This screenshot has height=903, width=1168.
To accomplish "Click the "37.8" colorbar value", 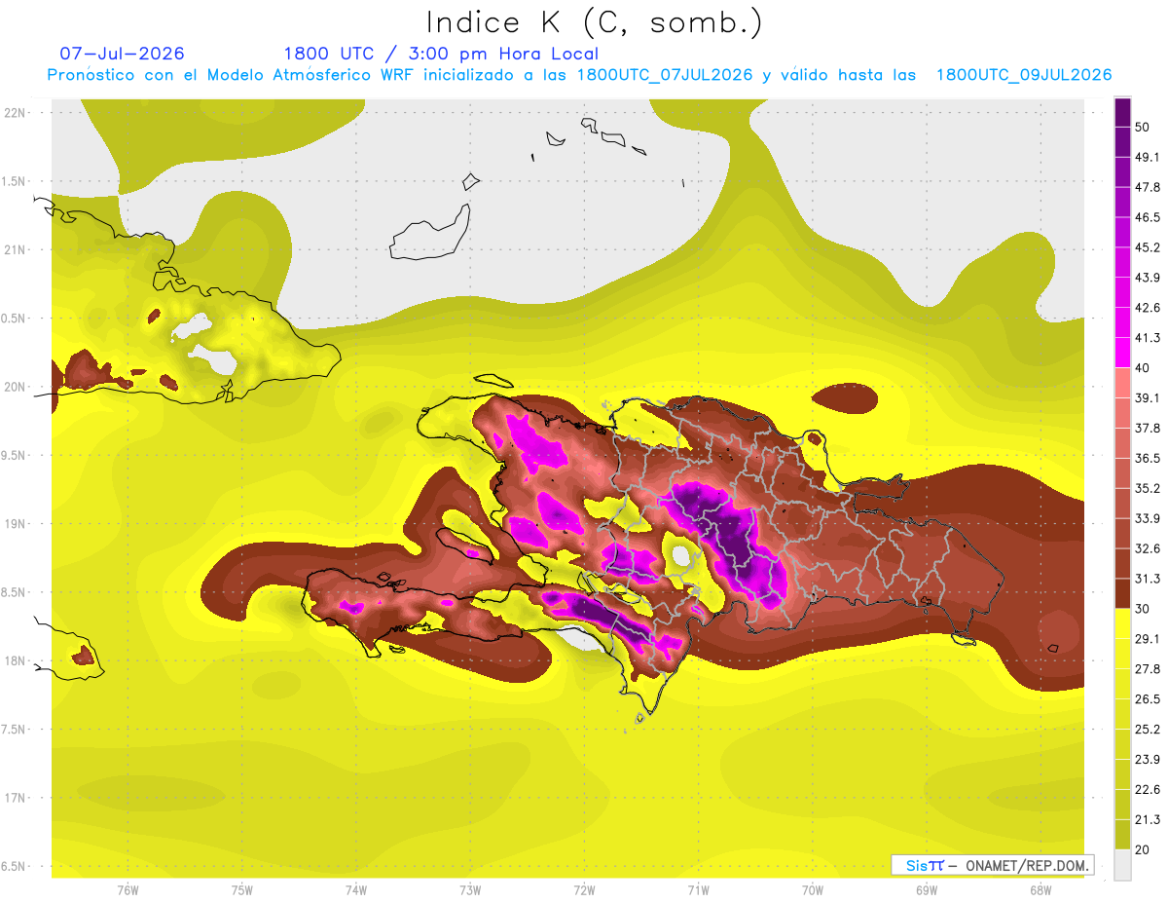I will click(1148, 428).
